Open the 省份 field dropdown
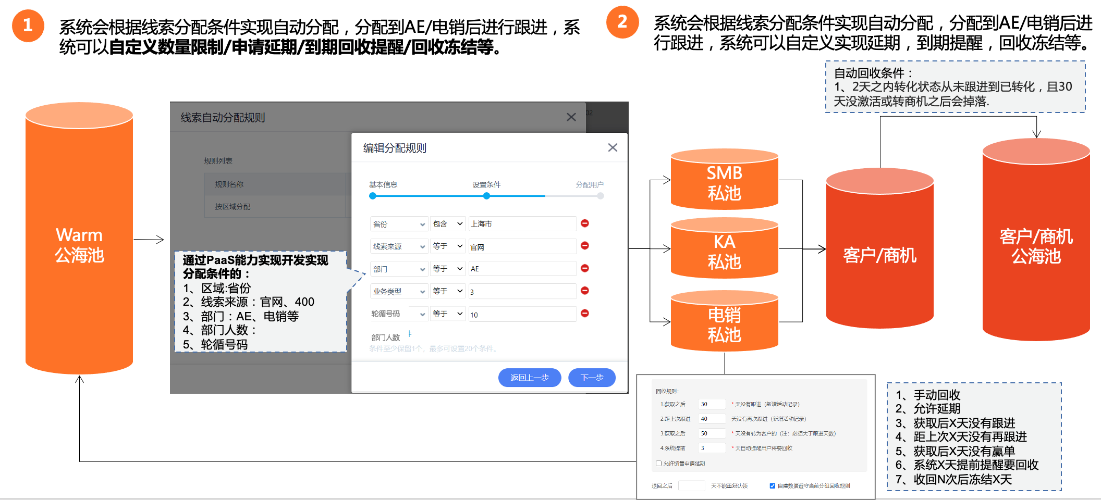The image size is (1101, 500). pos(399,224)
